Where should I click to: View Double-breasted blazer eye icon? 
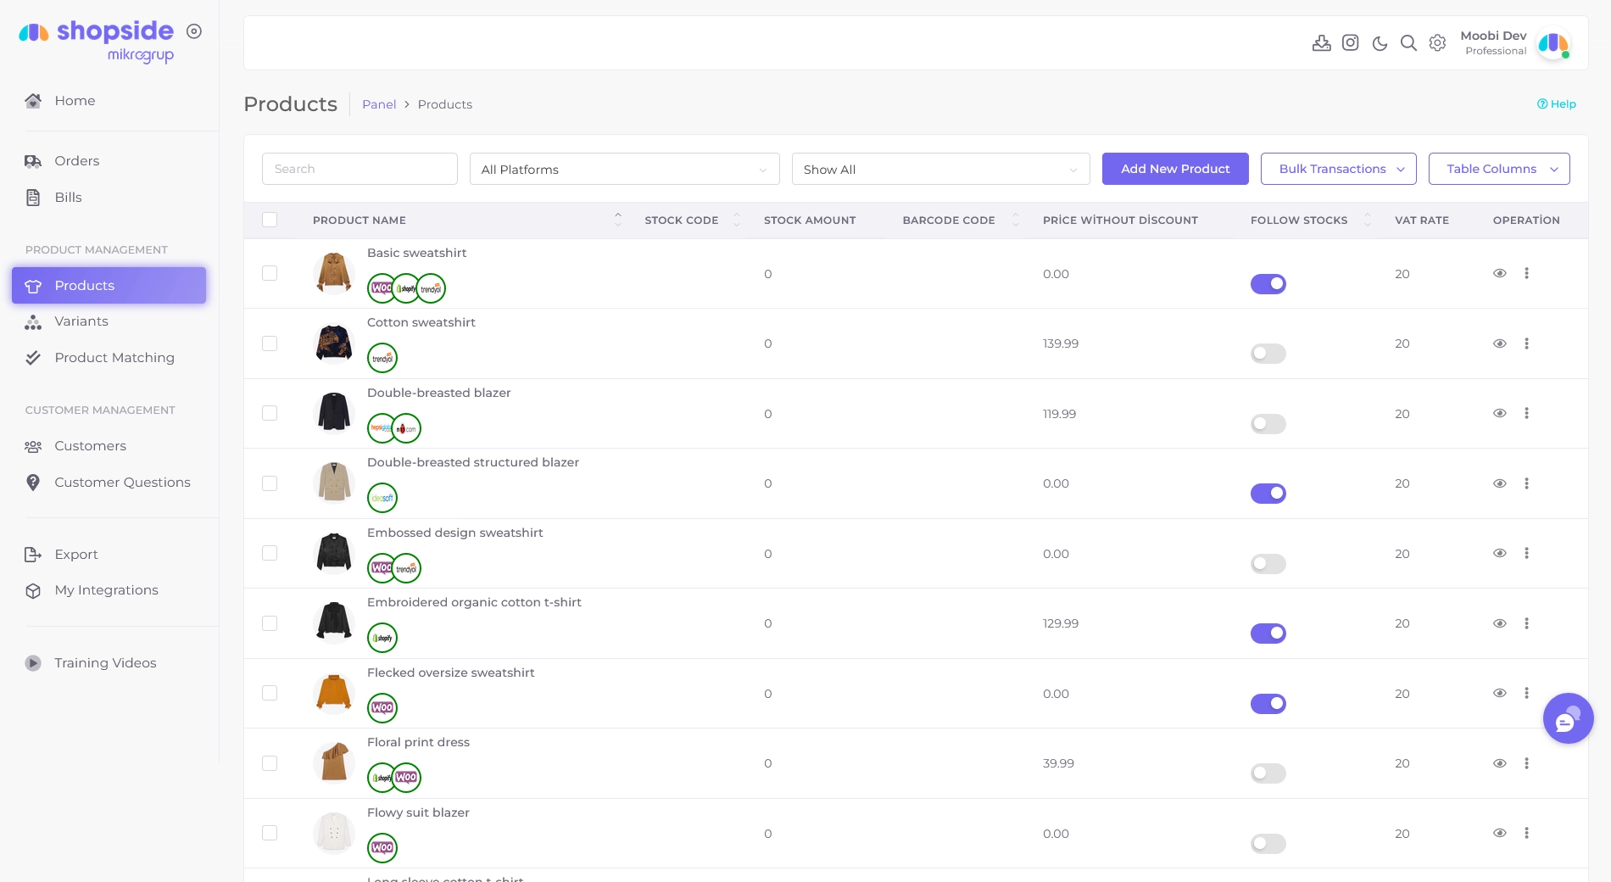click(1499, 413)
